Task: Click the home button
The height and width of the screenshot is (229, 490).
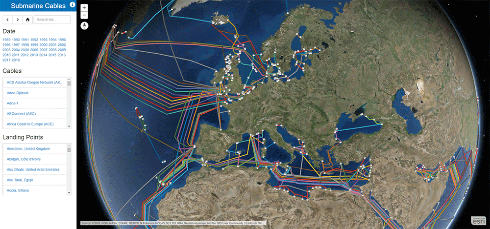Action: (27, 20)
